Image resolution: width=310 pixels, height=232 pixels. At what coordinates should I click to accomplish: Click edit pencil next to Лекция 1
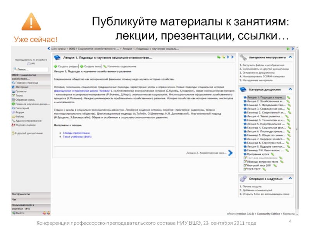tap(289, 97)
